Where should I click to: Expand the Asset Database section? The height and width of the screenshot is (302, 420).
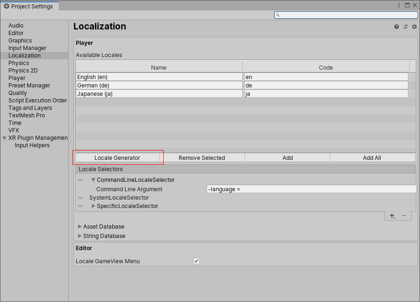coord(80,226)
